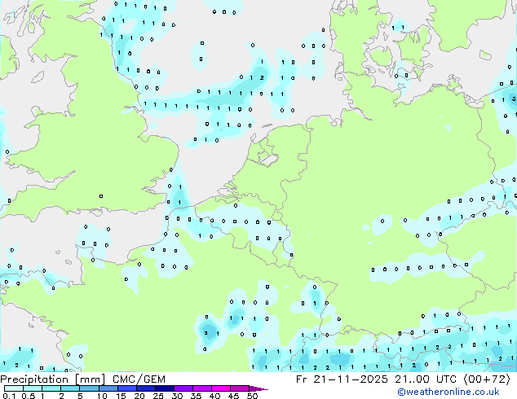Screen dimensions: 517x399
Task: Click the legend value '50'
Action: click(252, 396)
